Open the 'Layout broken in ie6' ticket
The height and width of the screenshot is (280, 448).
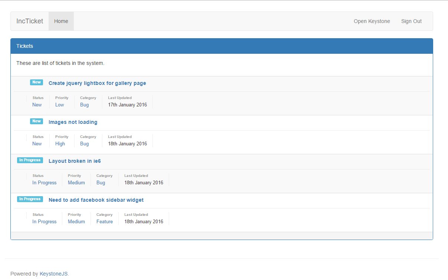coord(75,161)
